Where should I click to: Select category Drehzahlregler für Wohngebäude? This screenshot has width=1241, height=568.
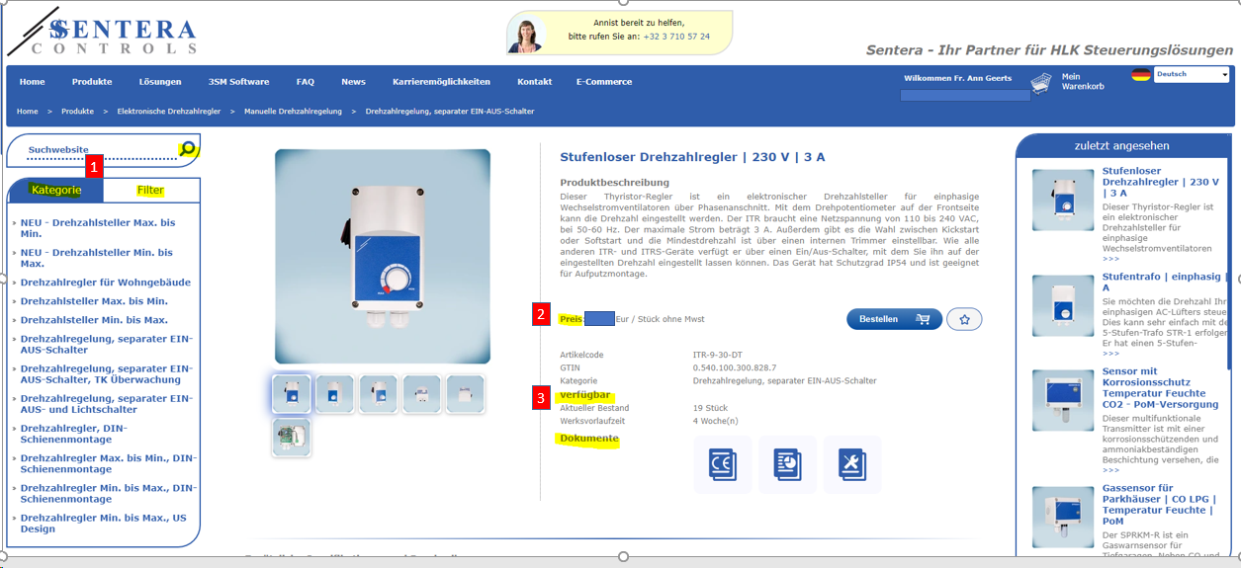[106, 283]
